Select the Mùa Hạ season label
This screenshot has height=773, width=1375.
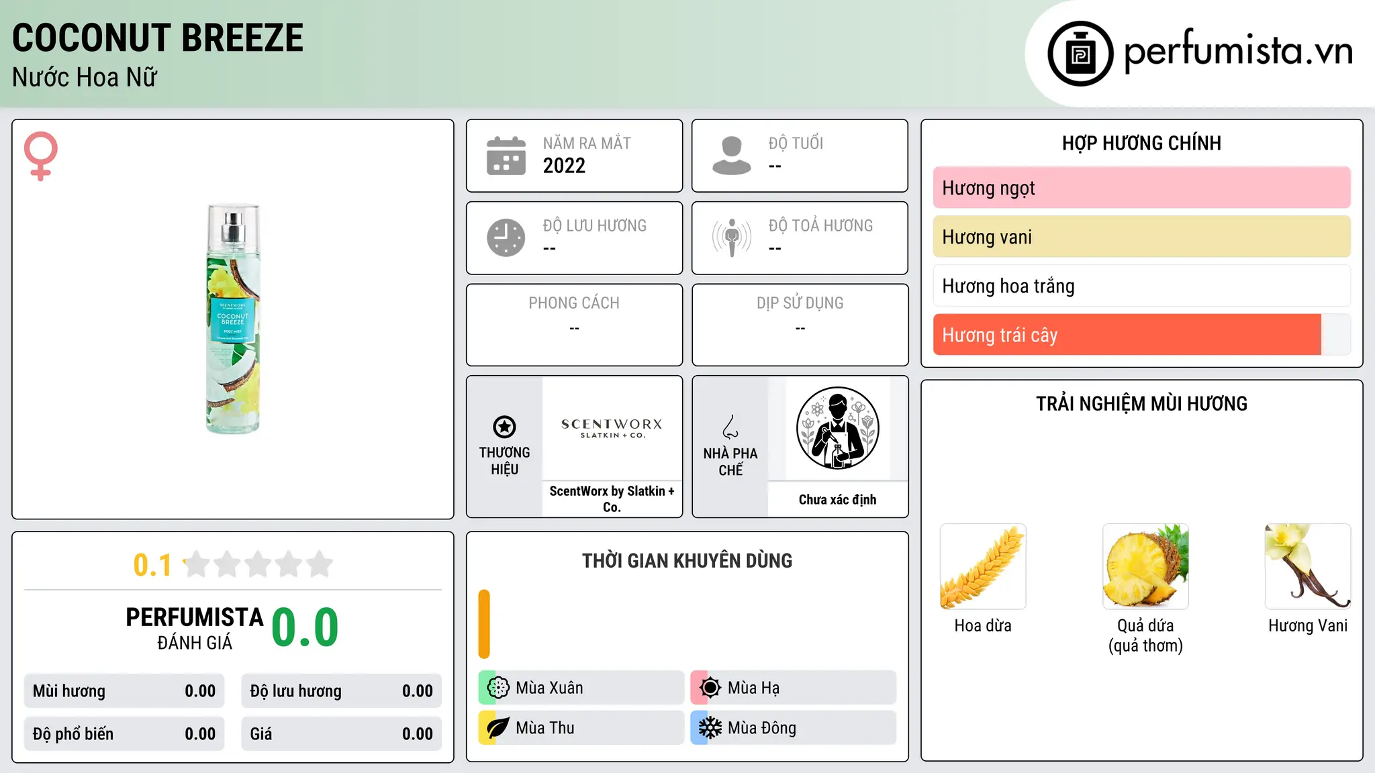754,688
